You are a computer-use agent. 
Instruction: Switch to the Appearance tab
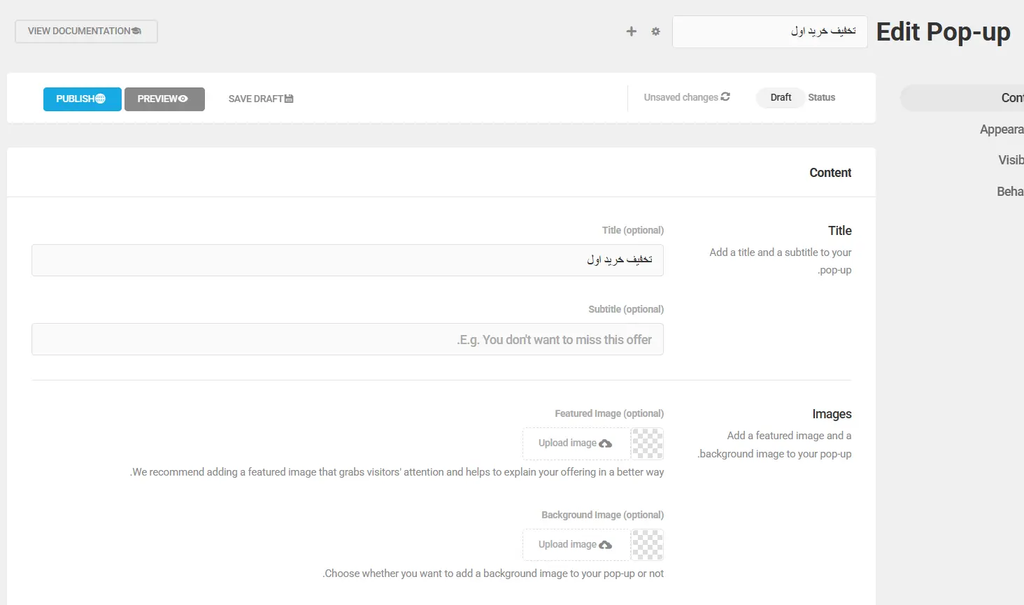[1002, 129]
